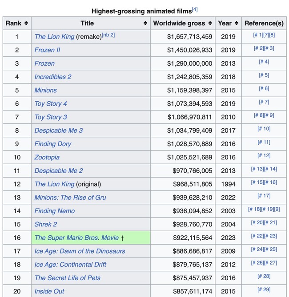The height and width of the screenshot is (297, 289).
Task: Open the Finding Nemo link
Action: [55, 211]
